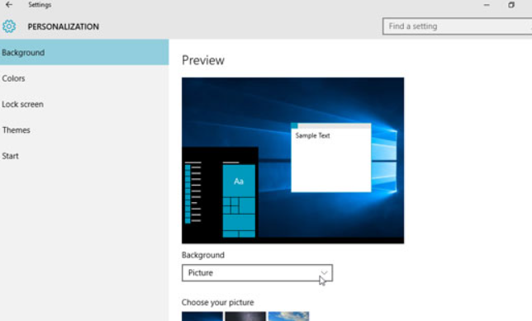Click the Settings title text
This screenshot has height=321, width=532.
(x=40, y=5)
